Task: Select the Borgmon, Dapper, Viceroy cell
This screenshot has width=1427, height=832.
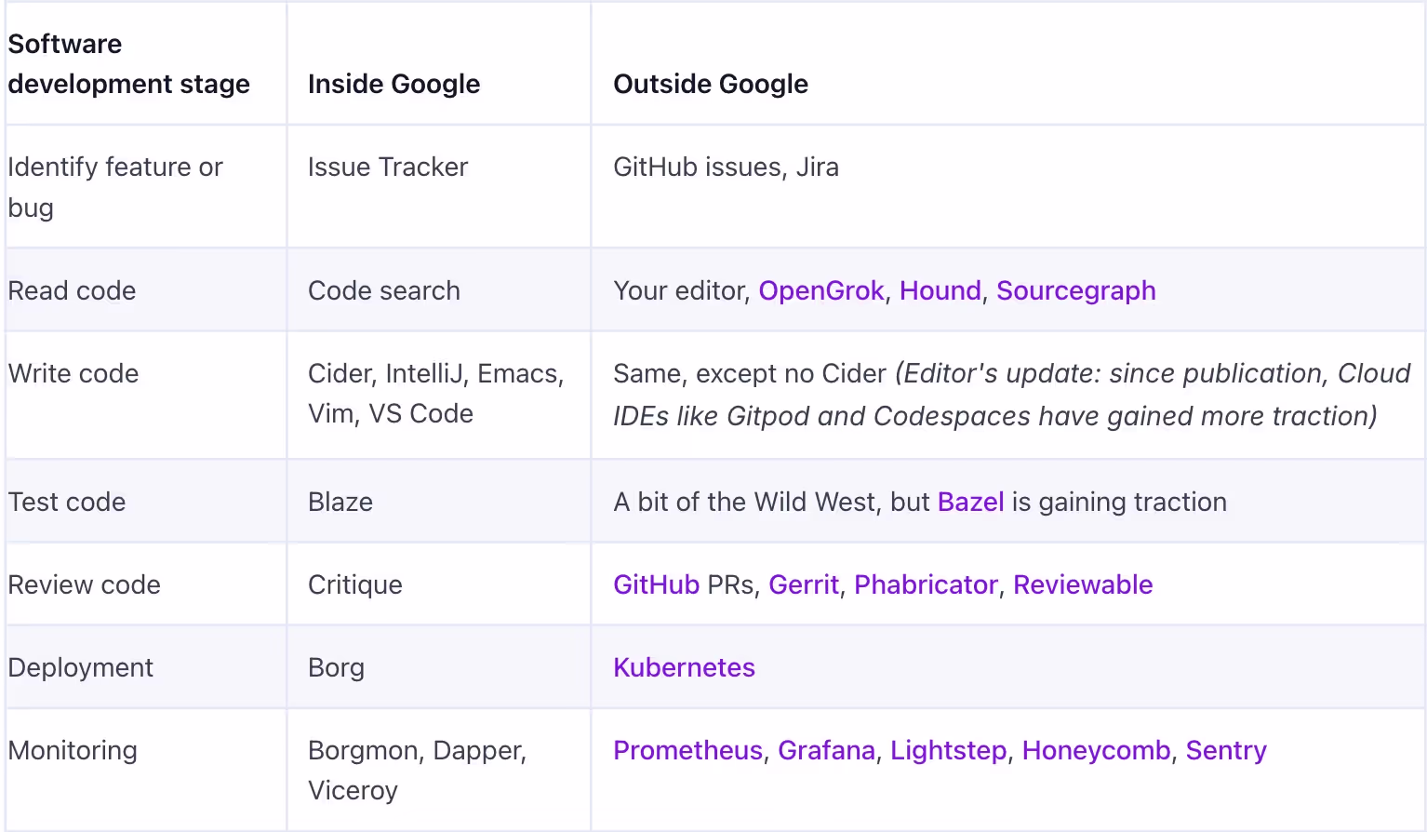Action: [x=417, y=771]
